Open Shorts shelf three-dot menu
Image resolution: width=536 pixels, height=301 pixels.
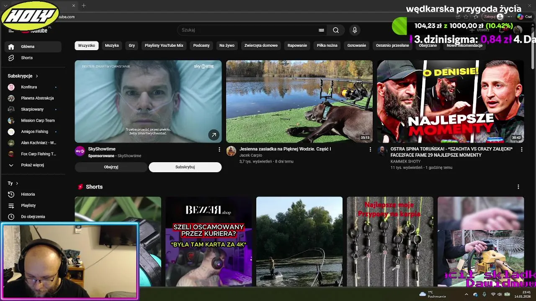518,187
